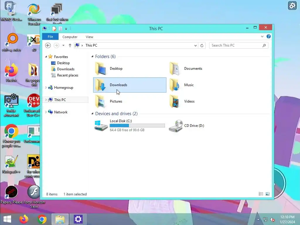Open Winaero Tweaker desktop shortcut
Screen dimensions: 300x225
(34, 14)
